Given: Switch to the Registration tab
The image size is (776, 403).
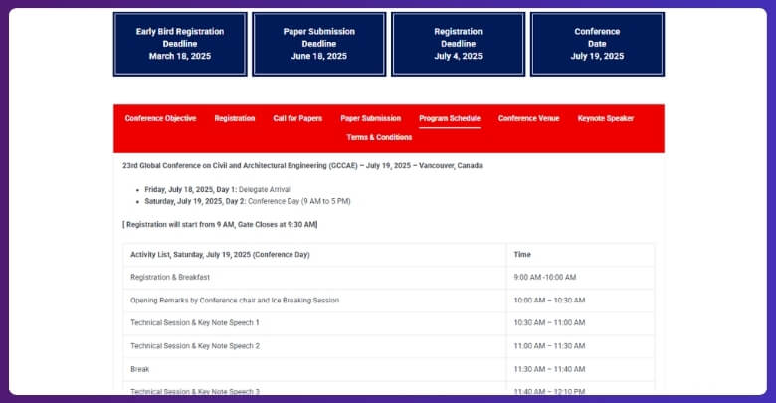Looking at the screenshot, I should click(235, 118).
